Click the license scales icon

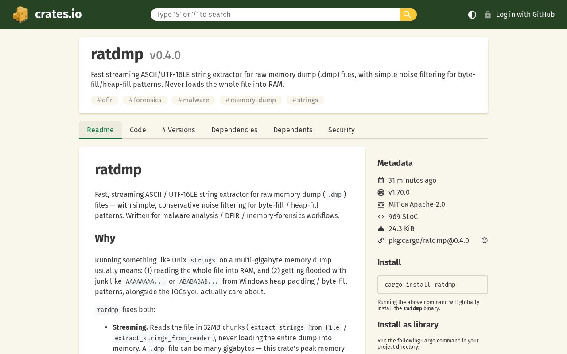coord(381,204)
